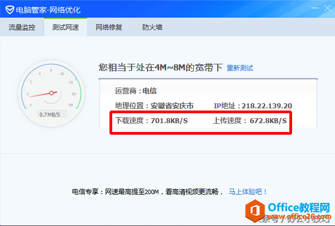Switch to the 流量监控 tab
Image resolution: width=335 pixels, height=226 pixels.
pyautogui.click(x=22, y=27)
